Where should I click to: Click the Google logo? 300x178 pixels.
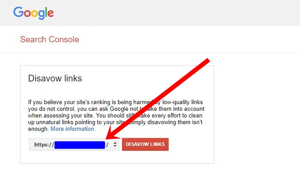click(x=33, y=13)
